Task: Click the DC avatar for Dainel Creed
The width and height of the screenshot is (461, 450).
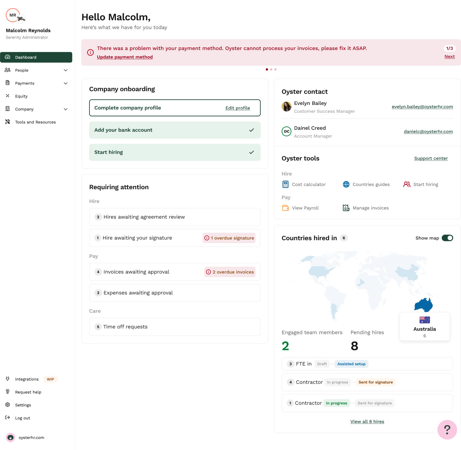Action: [x=287, y=131]
